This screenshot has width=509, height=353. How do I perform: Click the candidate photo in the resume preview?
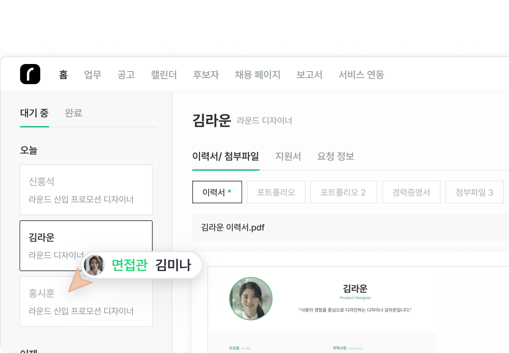click(251, 298)
